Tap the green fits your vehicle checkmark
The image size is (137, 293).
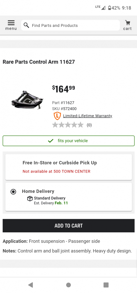coord(51,141)
